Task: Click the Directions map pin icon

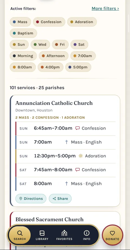Action: (21, 198)
